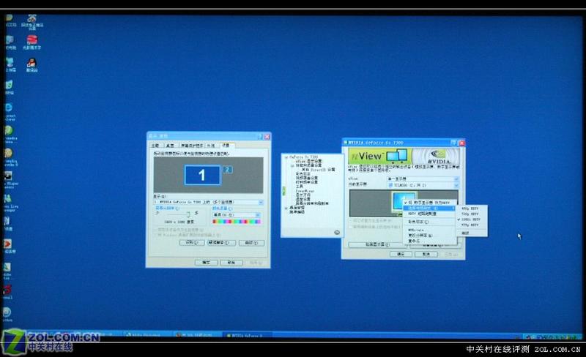This screenshot has width=586, height=357.
Task: Click Cancel in the NVIDIA GeForce window
Action: point(426,254)
